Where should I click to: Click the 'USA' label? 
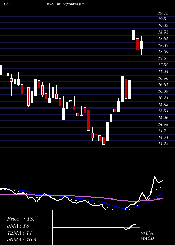pos(7,4)
